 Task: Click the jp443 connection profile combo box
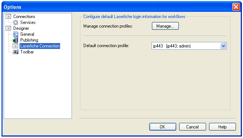click(189, 46)
